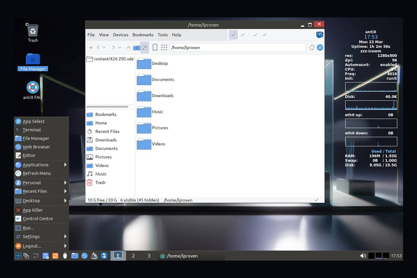Image resolution: width=417 pixels, height=278 pixels.
Task: Open the View menu
Action: click(x=104, y=35)
